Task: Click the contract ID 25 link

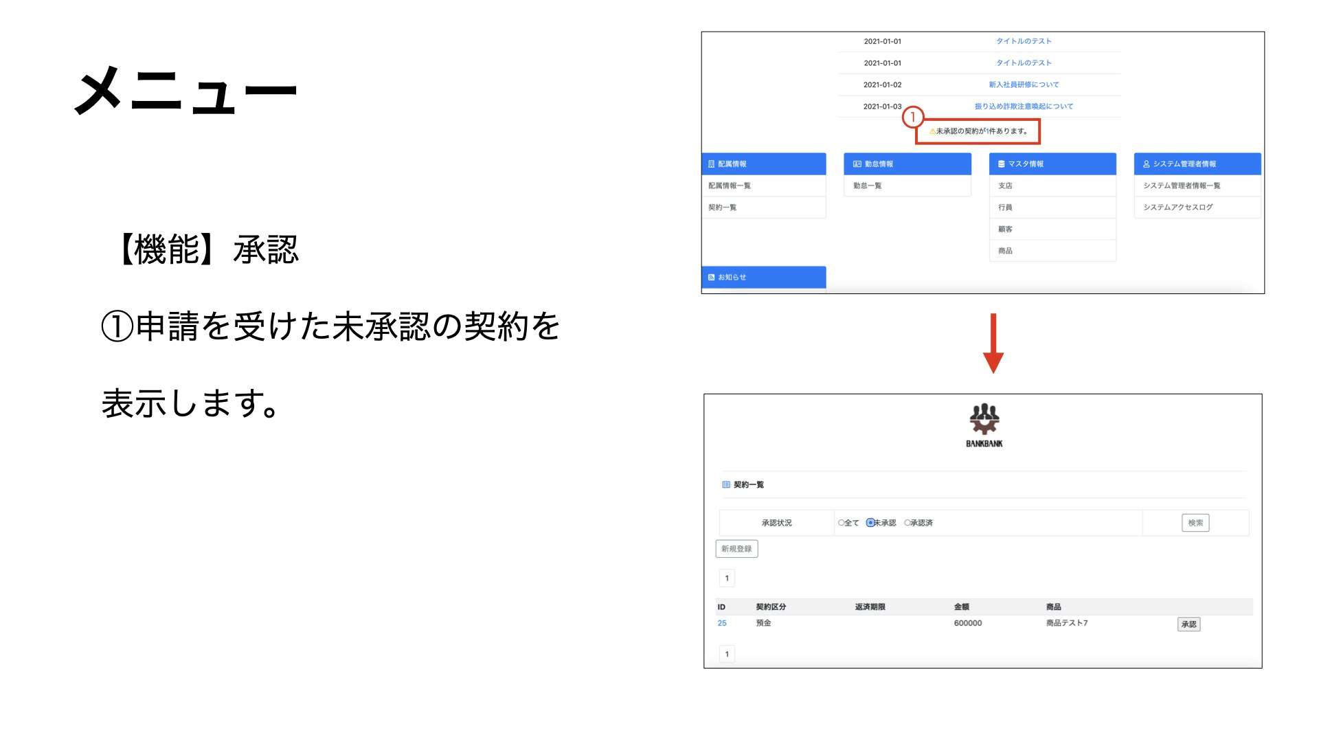Action: pyautogui.click(x=721, y=623)
